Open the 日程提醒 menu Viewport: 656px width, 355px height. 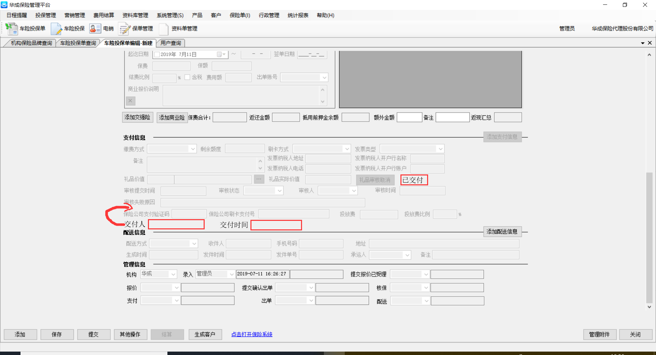17,15
